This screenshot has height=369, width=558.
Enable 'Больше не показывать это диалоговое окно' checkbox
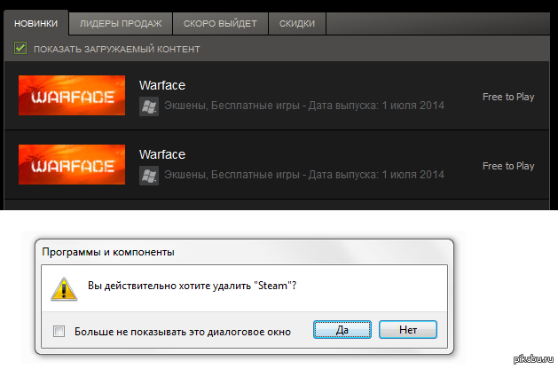[x=59, y=331]
